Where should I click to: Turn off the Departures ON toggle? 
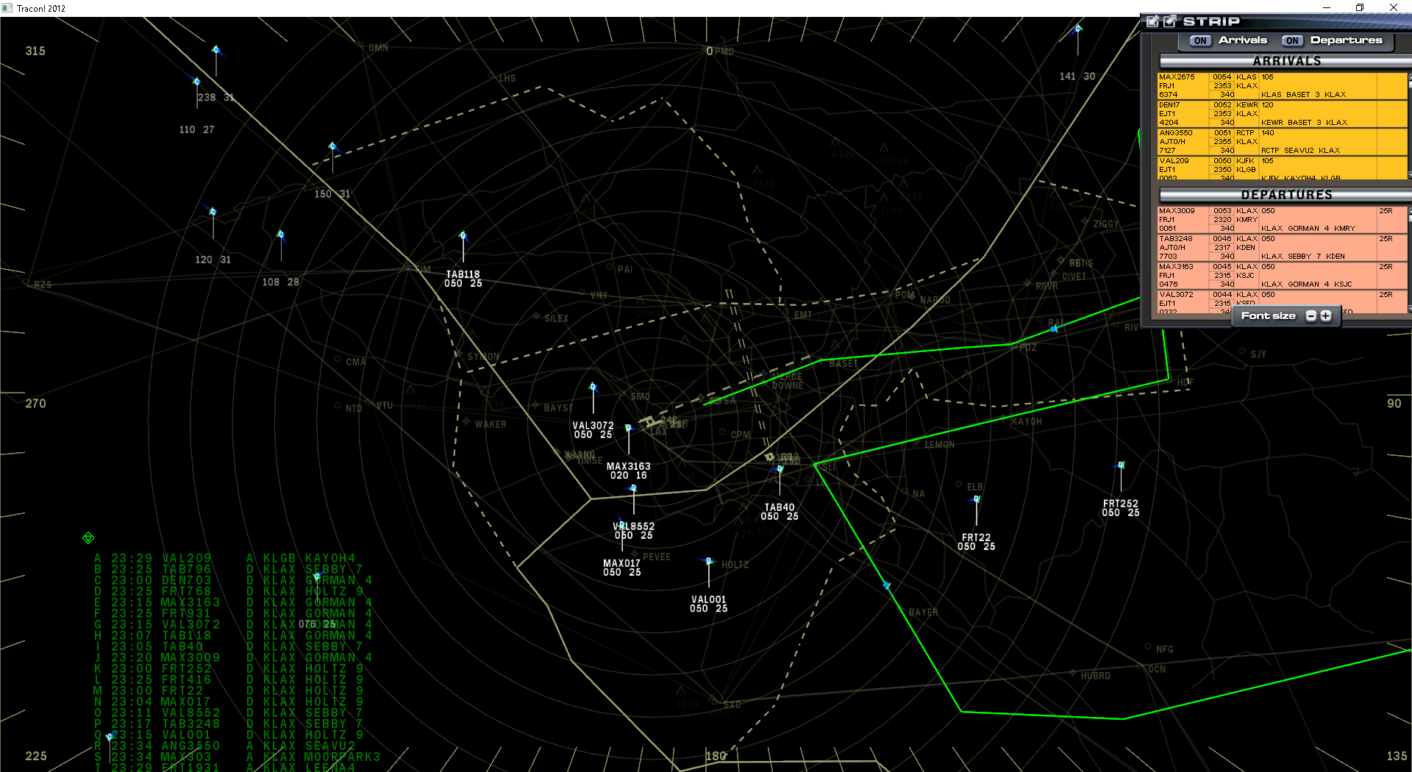(1292, 40)
